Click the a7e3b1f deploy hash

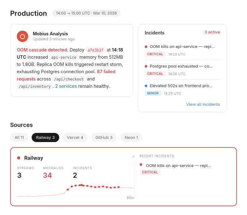pos(95,50)
